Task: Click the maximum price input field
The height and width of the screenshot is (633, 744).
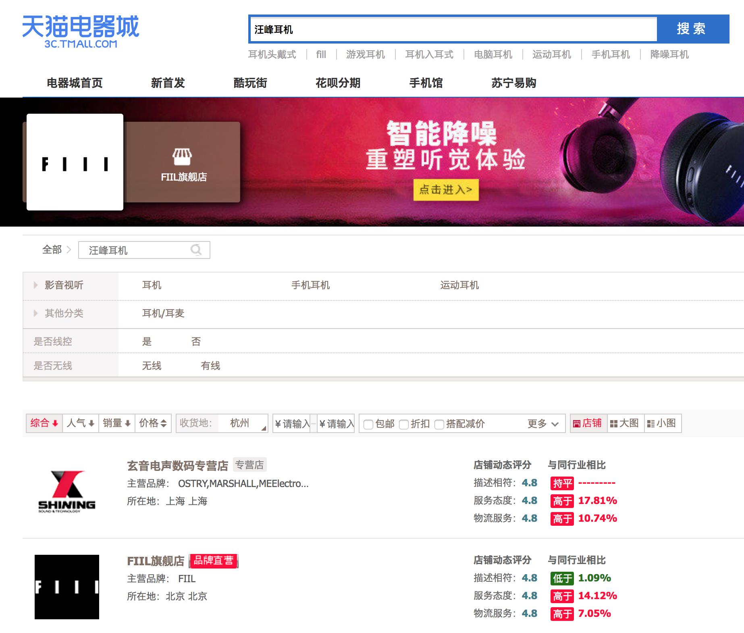Action: coord(336,424)
